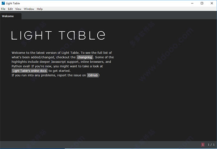Maximize the Light Table window
Screen dimensions: 217x149
202,3
